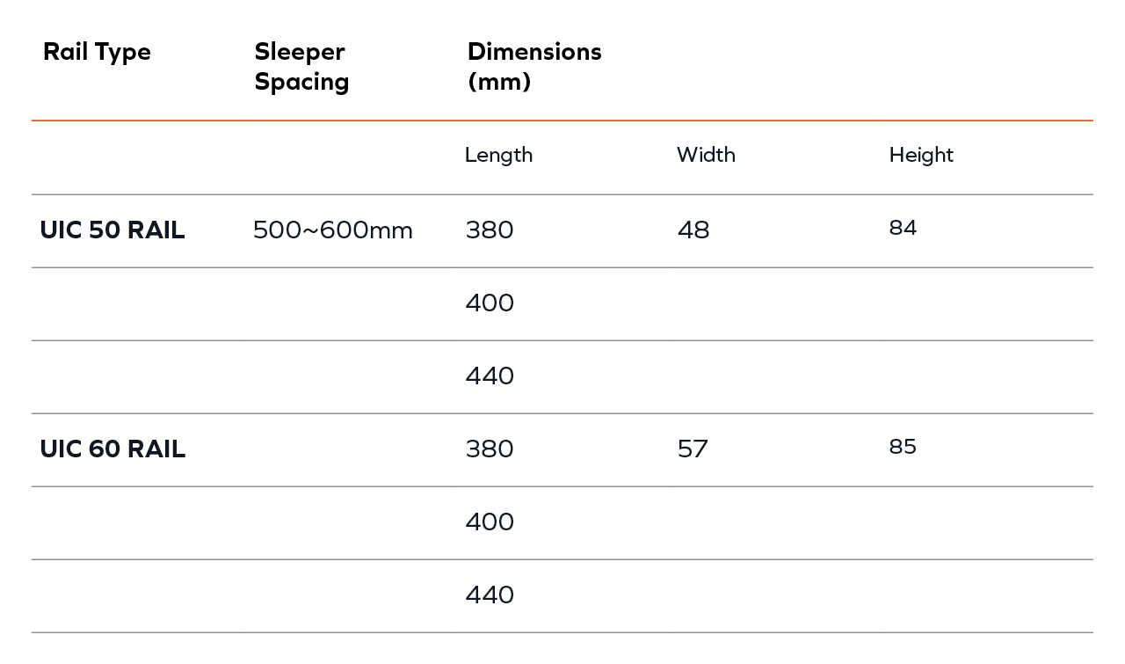This screenshot has width=1125, height=664.
Task: Select the height value 85
Action: (x=903, y=447)
